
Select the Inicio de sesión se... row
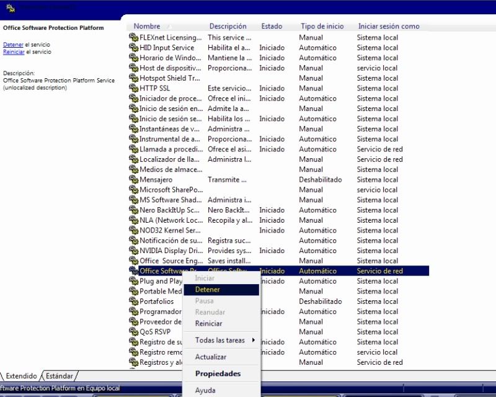coord(278,118)
